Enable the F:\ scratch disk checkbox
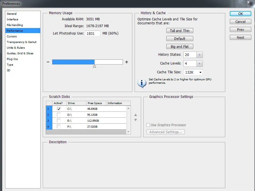Image resolution: width=255 pixels, height=191 pixels. coord(59,126)
